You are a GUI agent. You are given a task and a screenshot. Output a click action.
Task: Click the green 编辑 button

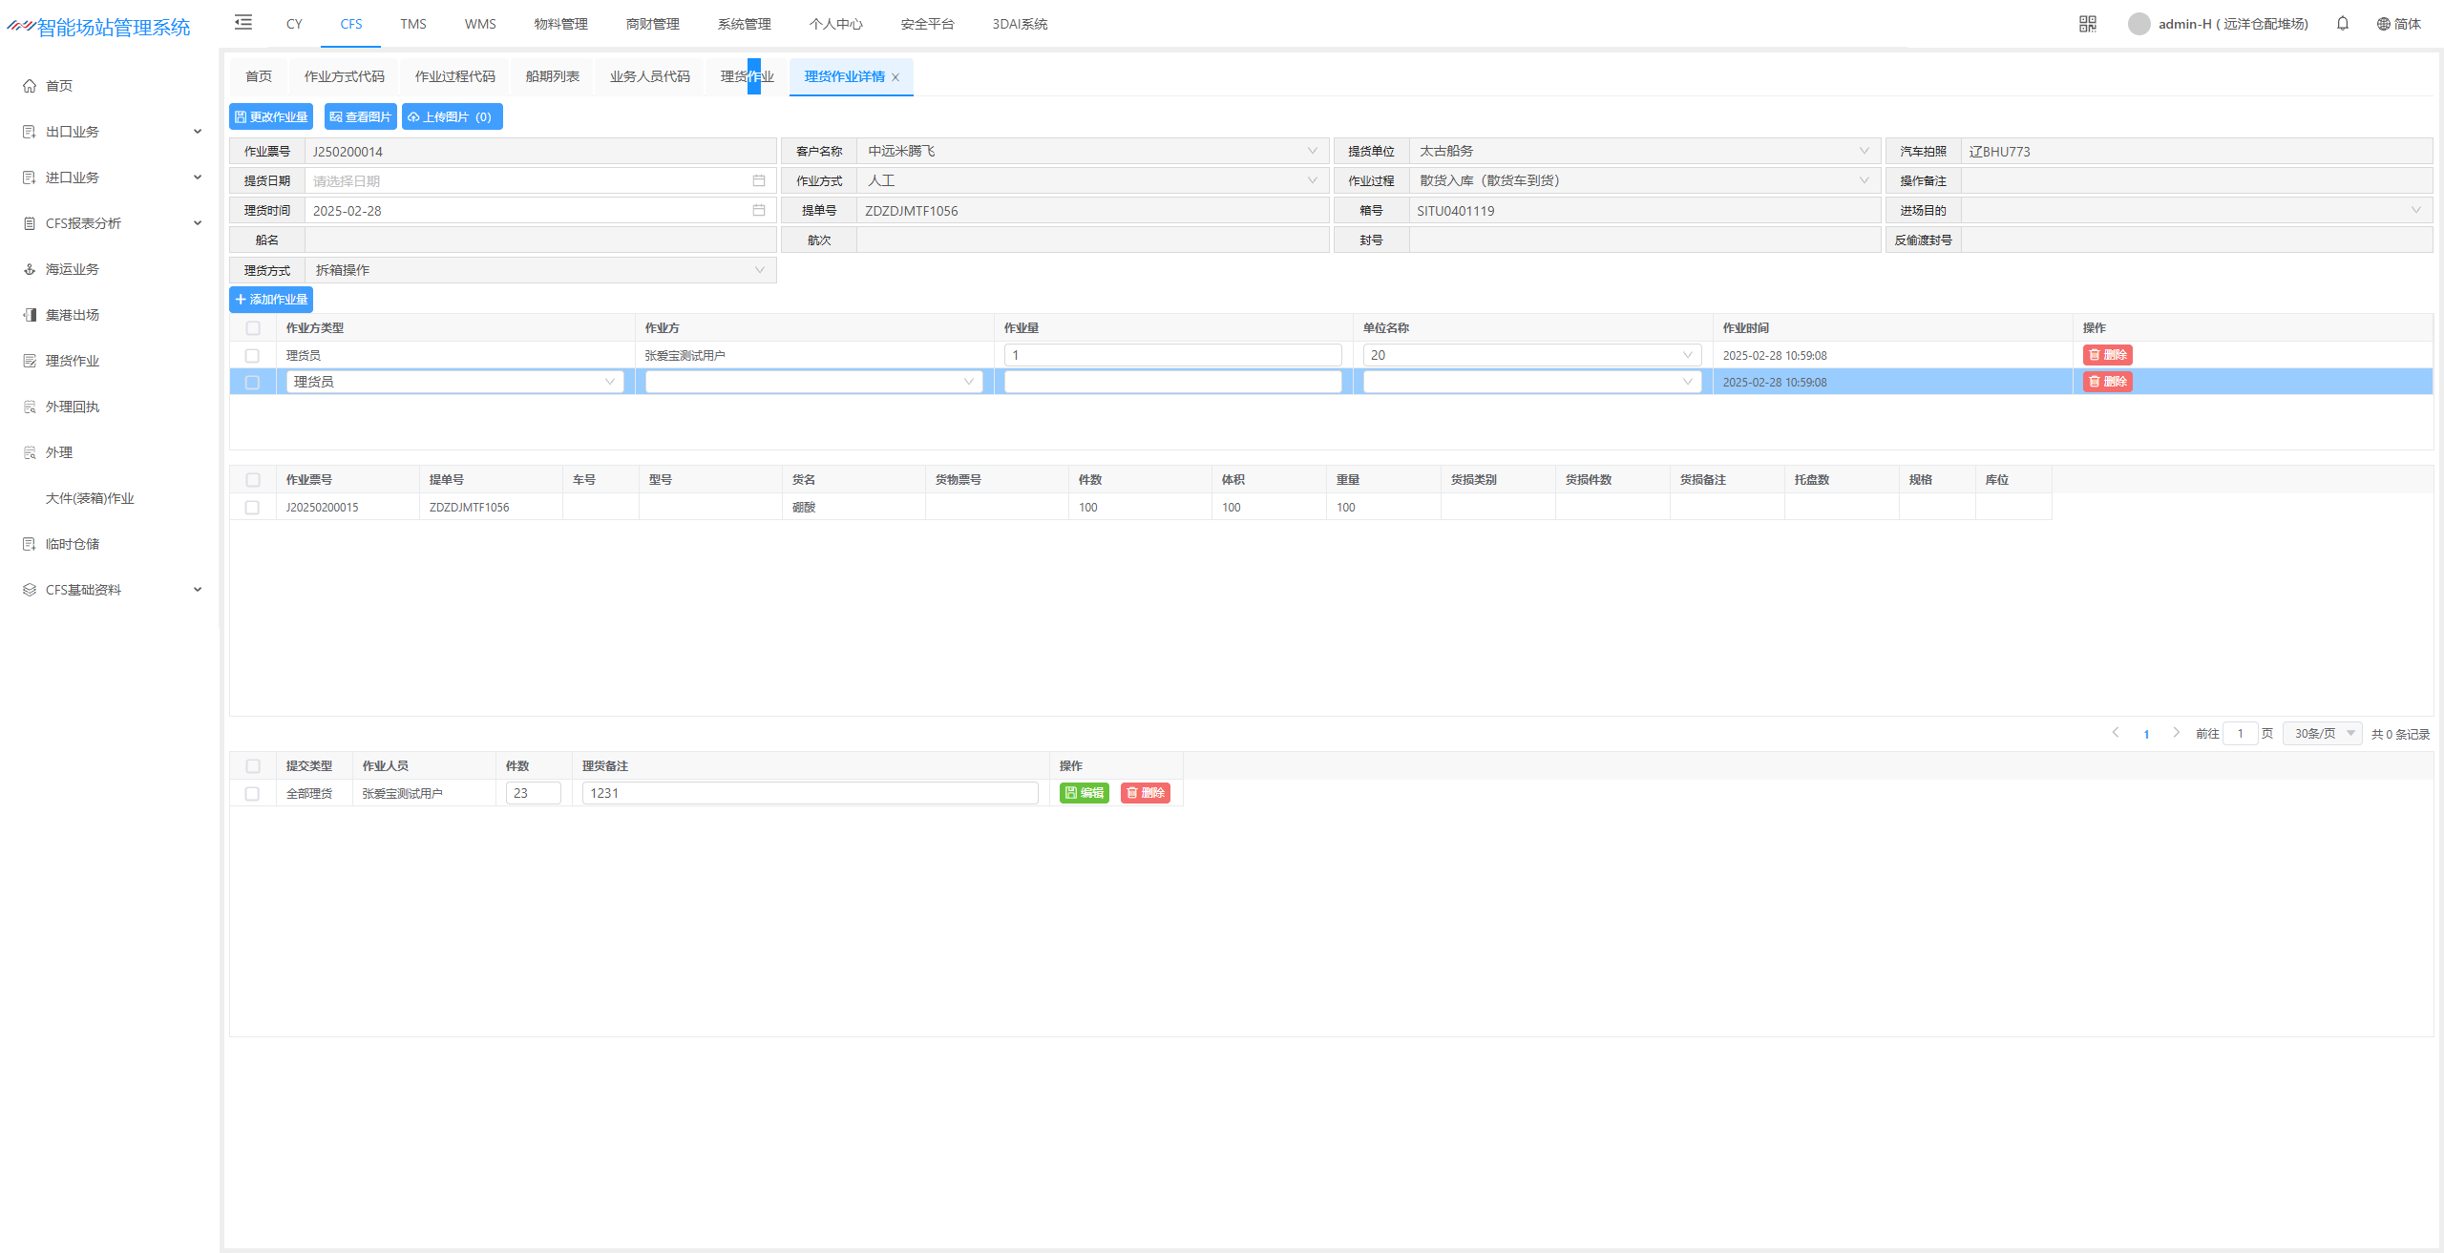coord(1085,793)
